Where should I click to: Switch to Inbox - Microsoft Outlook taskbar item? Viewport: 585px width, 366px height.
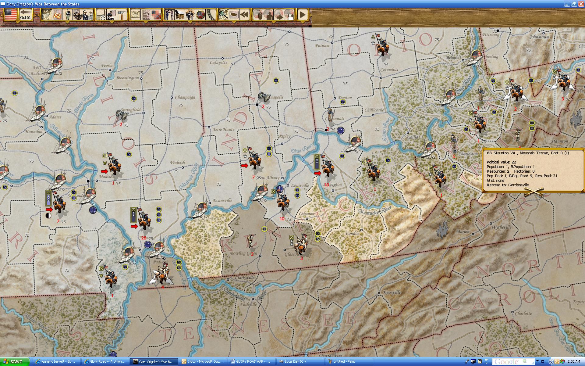[x=202, y=361]
